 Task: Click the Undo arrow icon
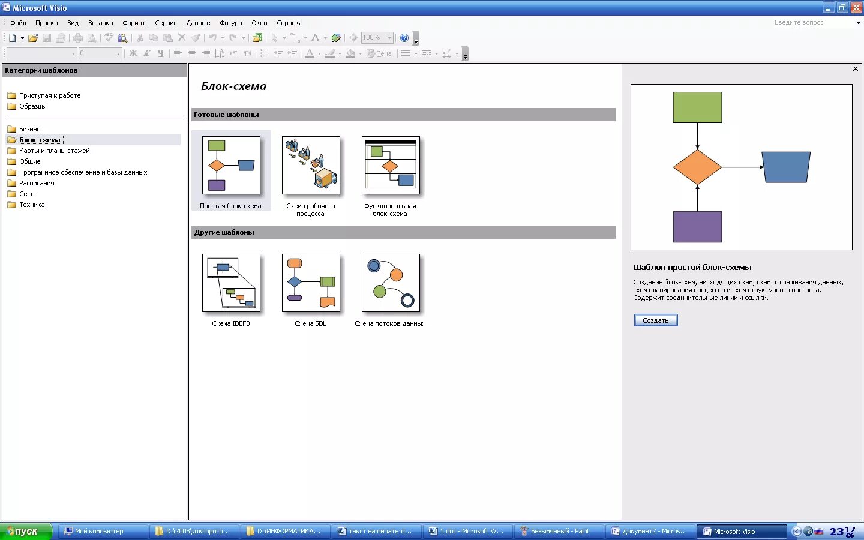coord(212,38)
